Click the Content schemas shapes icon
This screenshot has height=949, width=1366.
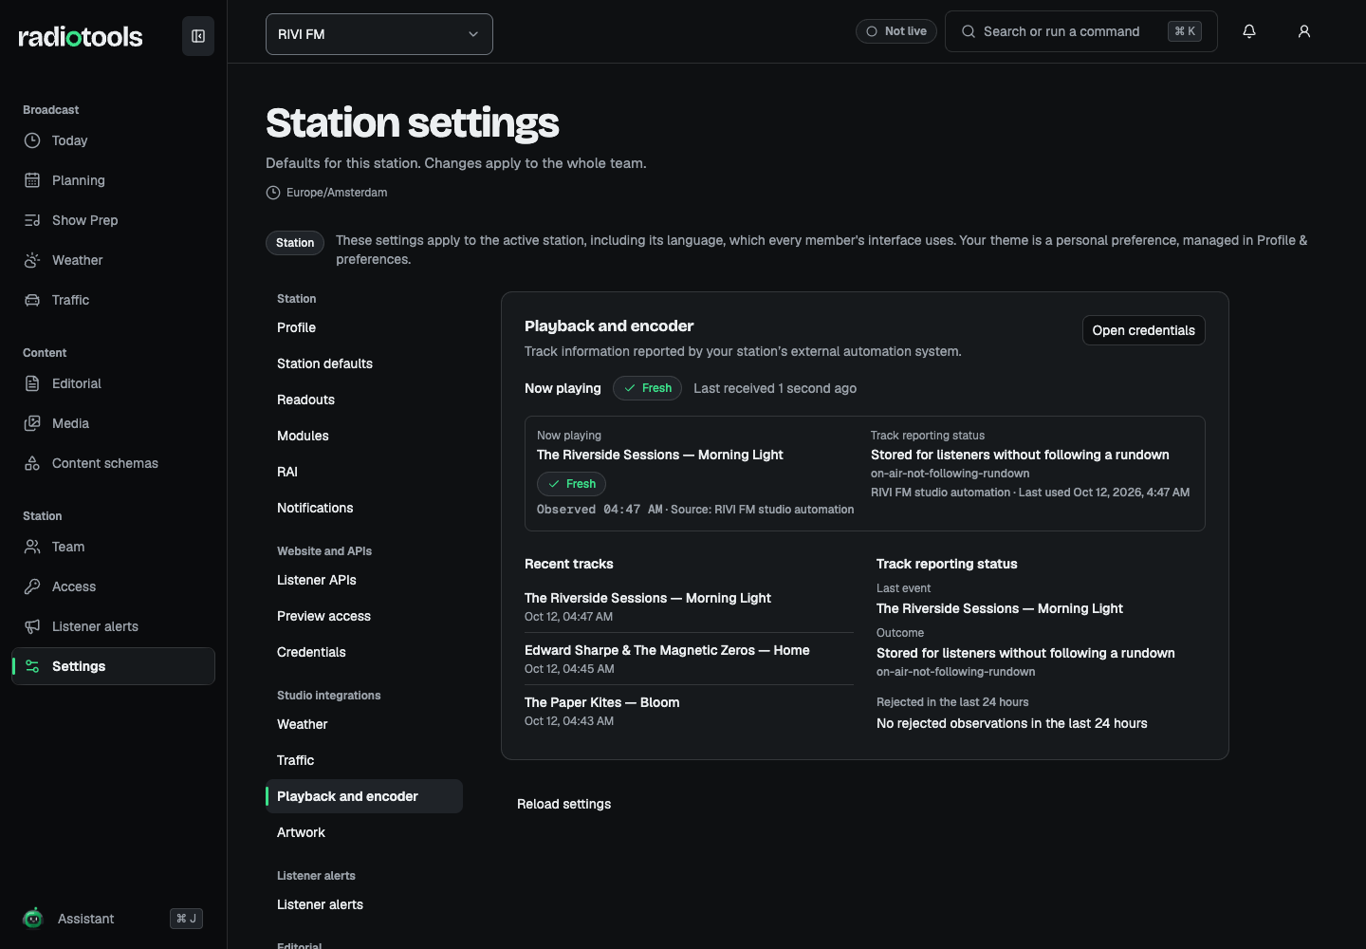[32, 463]
